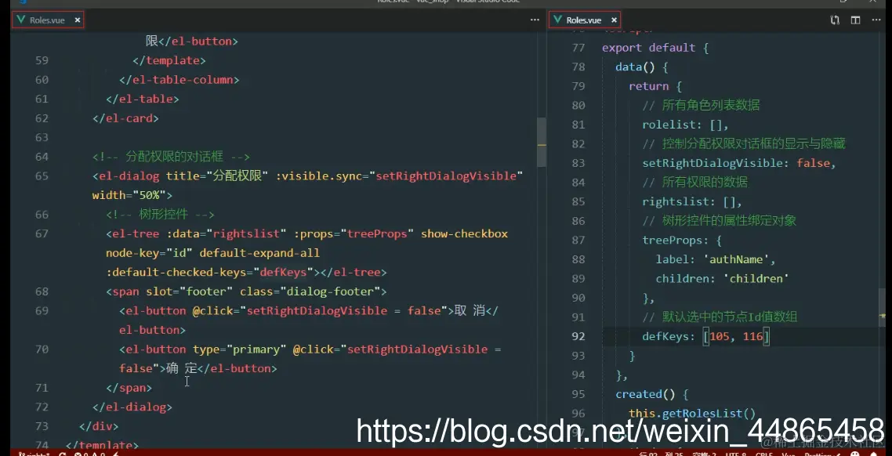892x456 pixels.
Task: Click the number 105 in defKeys array
Action: point(719,337)
